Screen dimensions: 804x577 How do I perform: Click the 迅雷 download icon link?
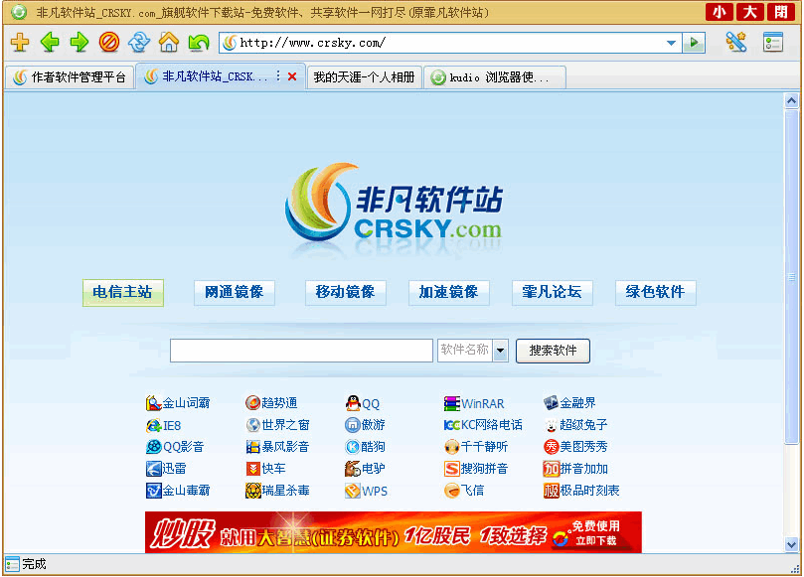coord(166,469)
